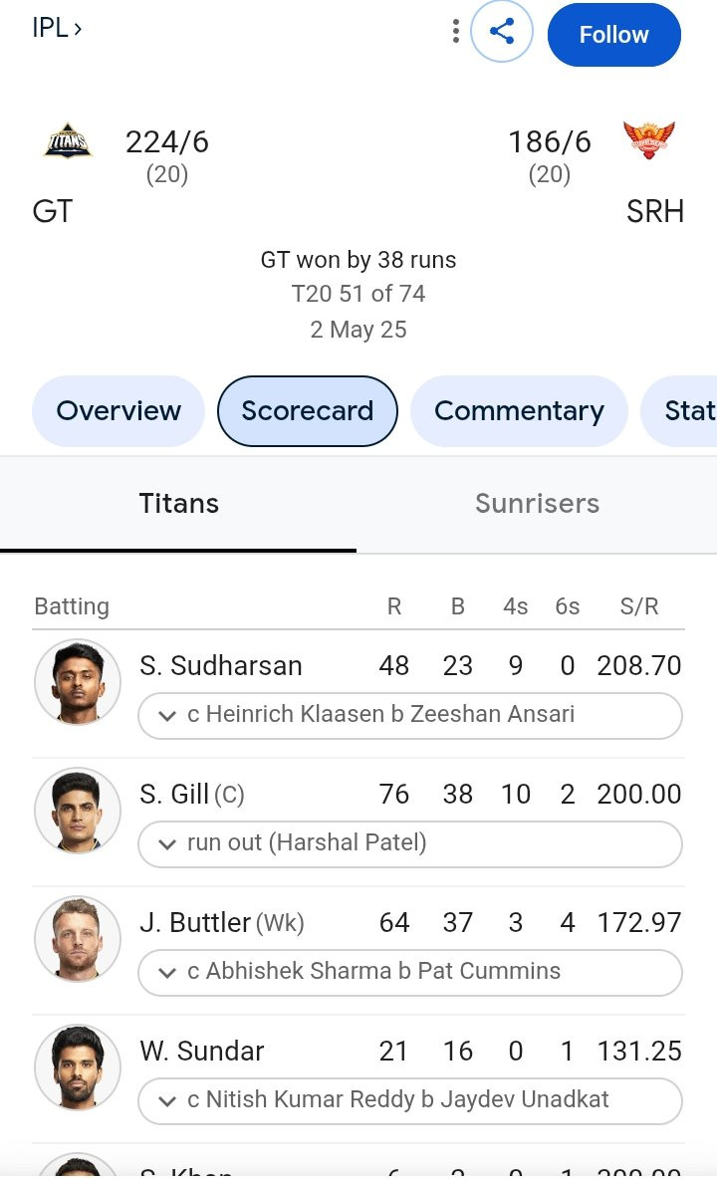Tap the share icon

(x=503, y=33)
